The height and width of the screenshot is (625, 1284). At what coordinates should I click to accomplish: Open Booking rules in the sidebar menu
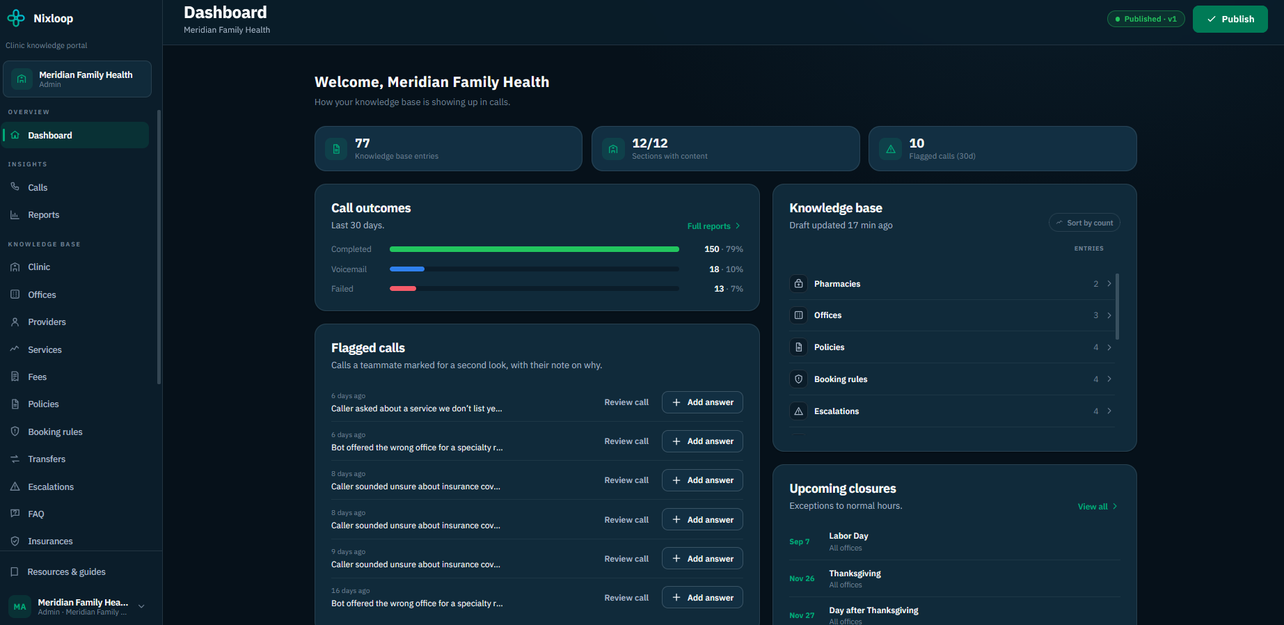[75, 432]
